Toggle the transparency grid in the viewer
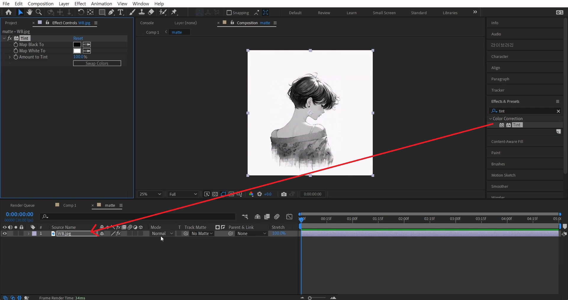Screen dimensions: 568x300 (x=215, y=194)
